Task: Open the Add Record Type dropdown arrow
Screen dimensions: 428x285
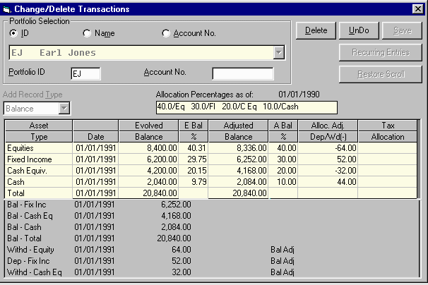Action: pyautogui.click(x=64, y=109)
